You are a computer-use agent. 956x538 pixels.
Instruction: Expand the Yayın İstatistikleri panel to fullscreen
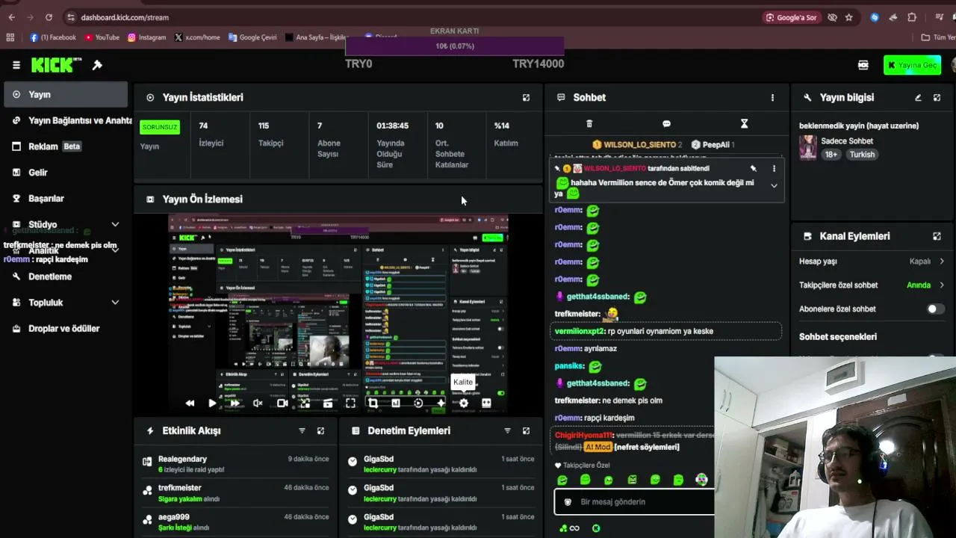pos(526,97)
